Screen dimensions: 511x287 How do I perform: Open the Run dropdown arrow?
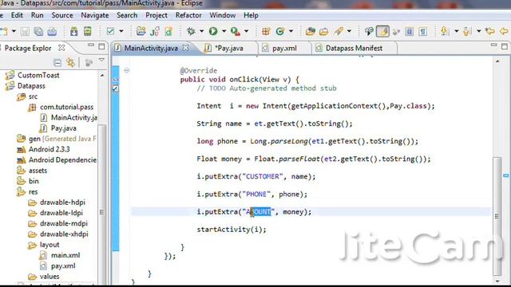tap(224, 32)
